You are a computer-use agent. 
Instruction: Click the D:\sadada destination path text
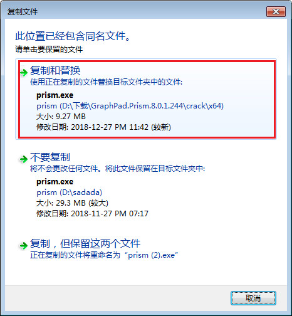coord(69,192)
